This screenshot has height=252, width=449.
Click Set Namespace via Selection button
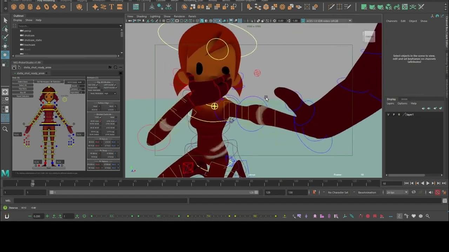click(x=48, y=82)
